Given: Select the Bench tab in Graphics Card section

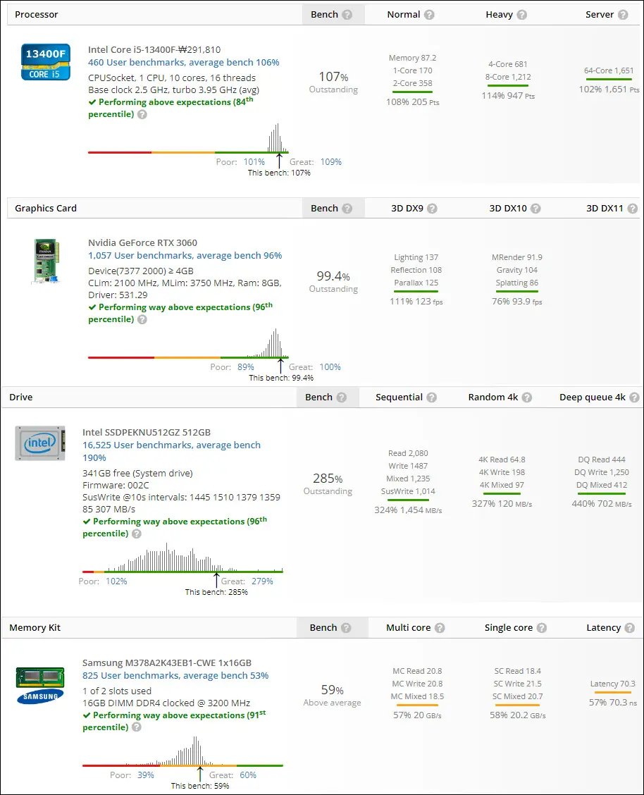Looking at the screenshot, I should [333, 209].
